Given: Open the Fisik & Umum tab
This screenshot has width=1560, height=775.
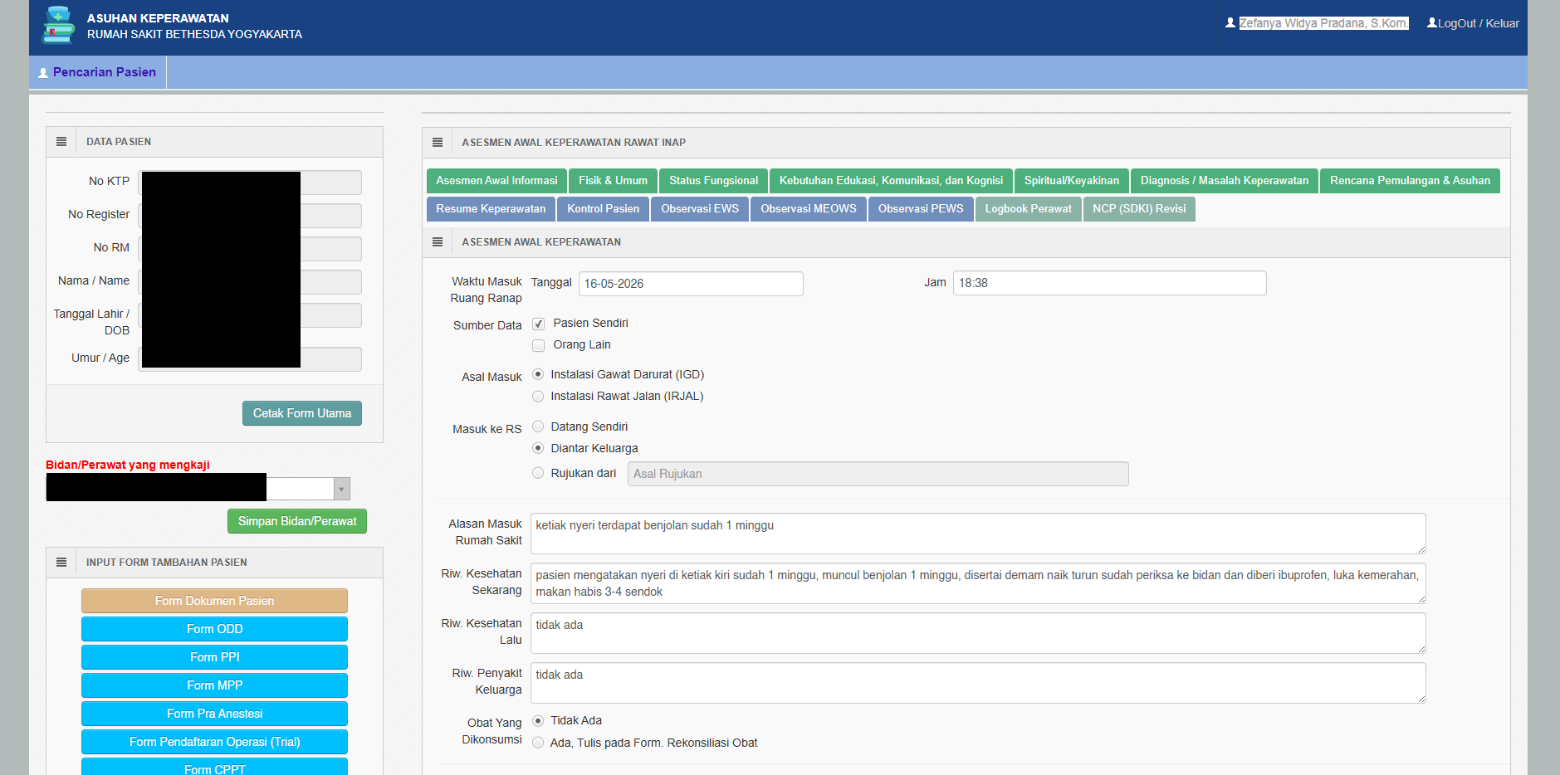Looking at the screenshot, I should (613, 181).
